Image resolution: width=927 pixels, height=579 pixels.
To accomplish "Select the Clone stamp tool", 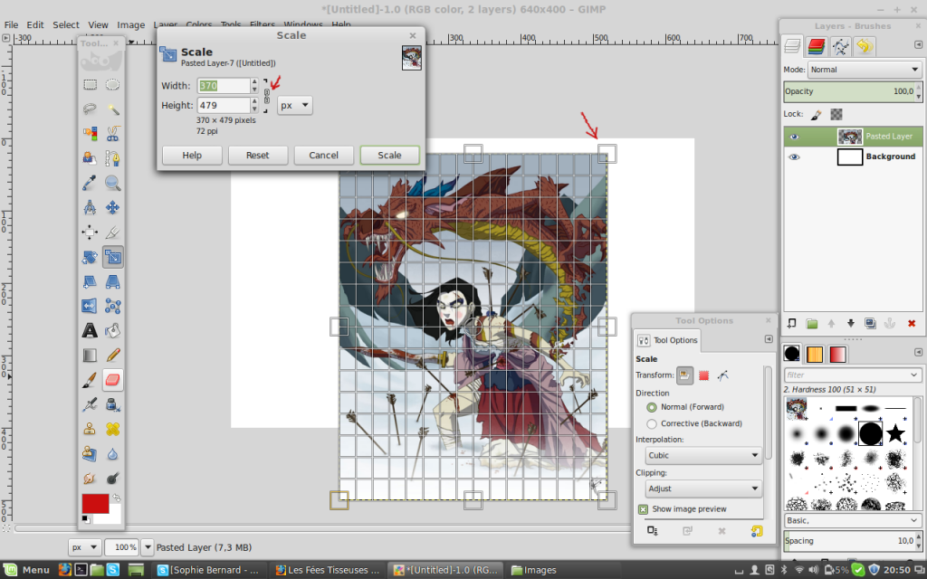I will [x=90, y=429].
